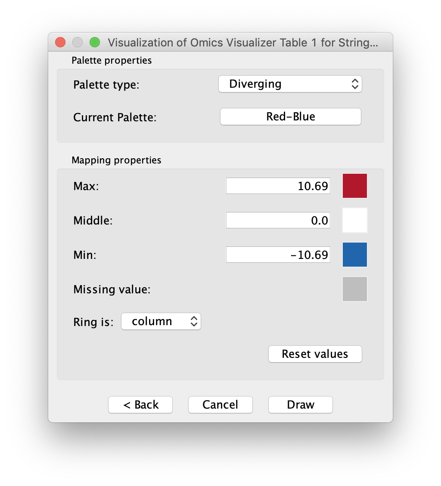Click inside the Middle value field
Viewport: 441px width, 486px height.
point(278,220)
